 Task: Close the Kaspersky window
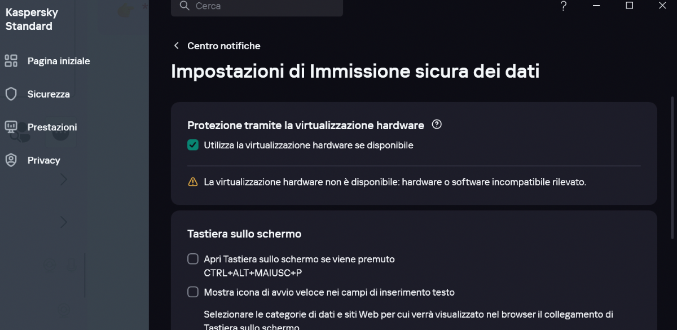click(662, 6)
